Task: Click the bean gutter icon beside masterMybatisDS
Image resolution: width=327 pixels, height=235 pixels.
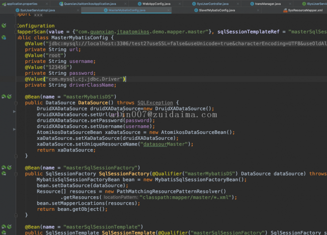Action: (x=4, y=96)
